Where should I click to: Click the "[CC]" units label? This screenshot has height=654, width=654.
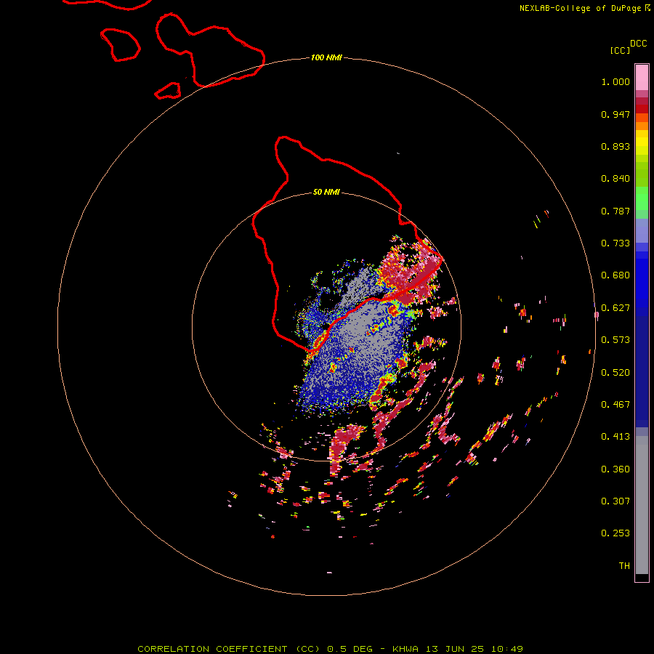coord(620,50)
